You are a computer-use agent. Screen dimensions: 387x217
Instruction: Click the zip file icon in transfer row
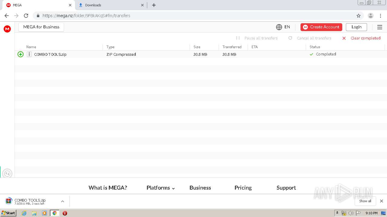(x=29, y=54)
